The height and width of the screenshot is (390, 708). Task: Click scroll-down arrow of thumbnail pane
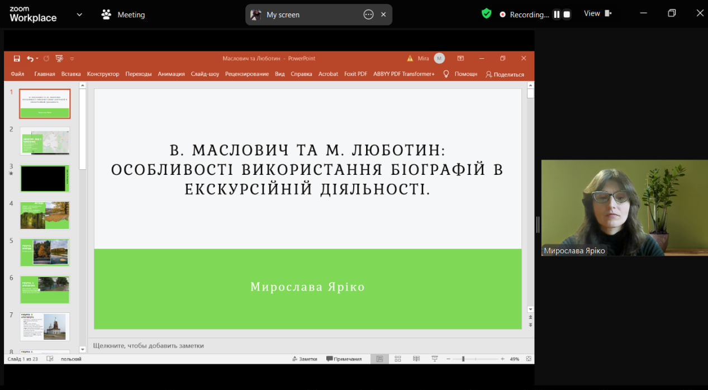[x=83, y=349]
